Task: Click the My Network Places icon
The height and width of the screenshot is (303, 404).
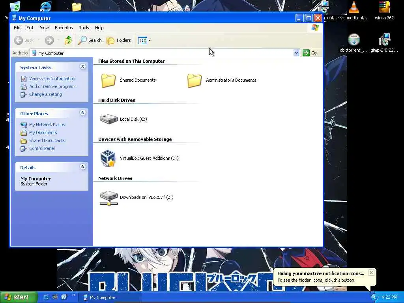Action: tap(23, 125)
